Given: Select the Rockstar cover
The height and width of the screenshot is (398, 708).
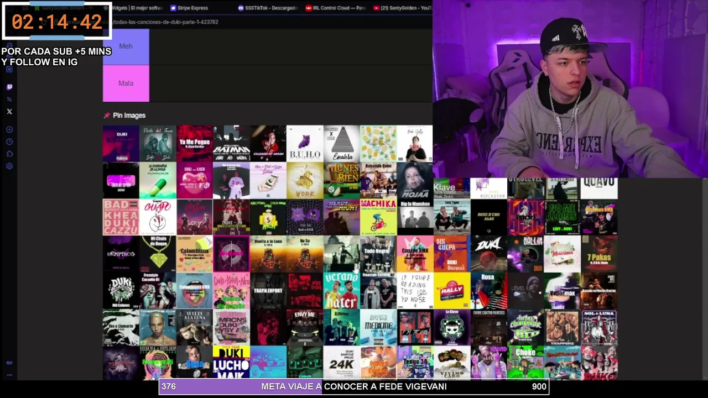Looking at the screenshot, I should [488, 188].
